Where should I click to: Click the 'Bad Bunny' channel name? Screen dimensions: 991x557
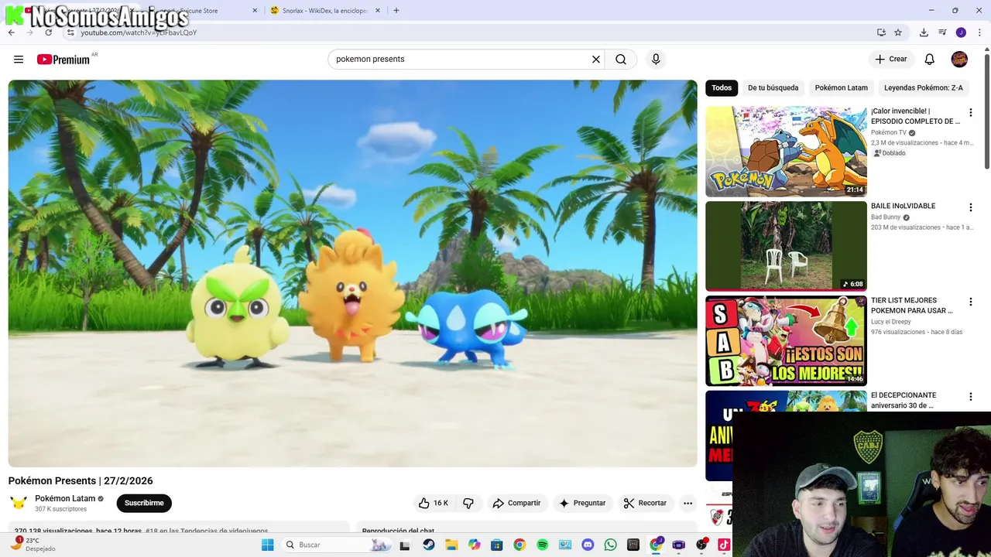click(886, 217)
